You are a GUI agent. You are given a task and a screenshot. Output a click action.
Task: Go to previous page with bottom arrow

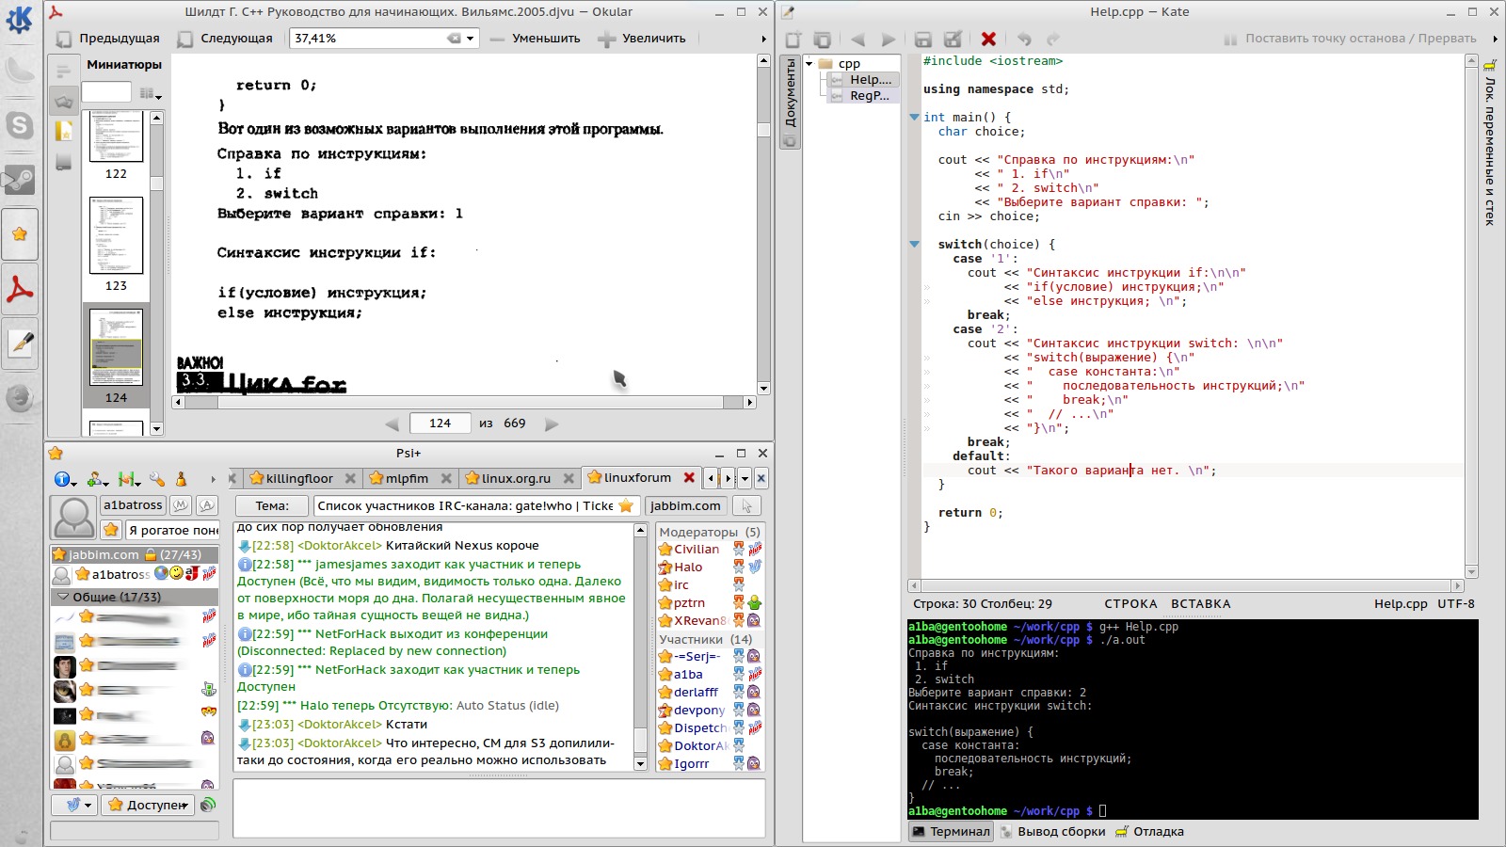pos(392,424)
